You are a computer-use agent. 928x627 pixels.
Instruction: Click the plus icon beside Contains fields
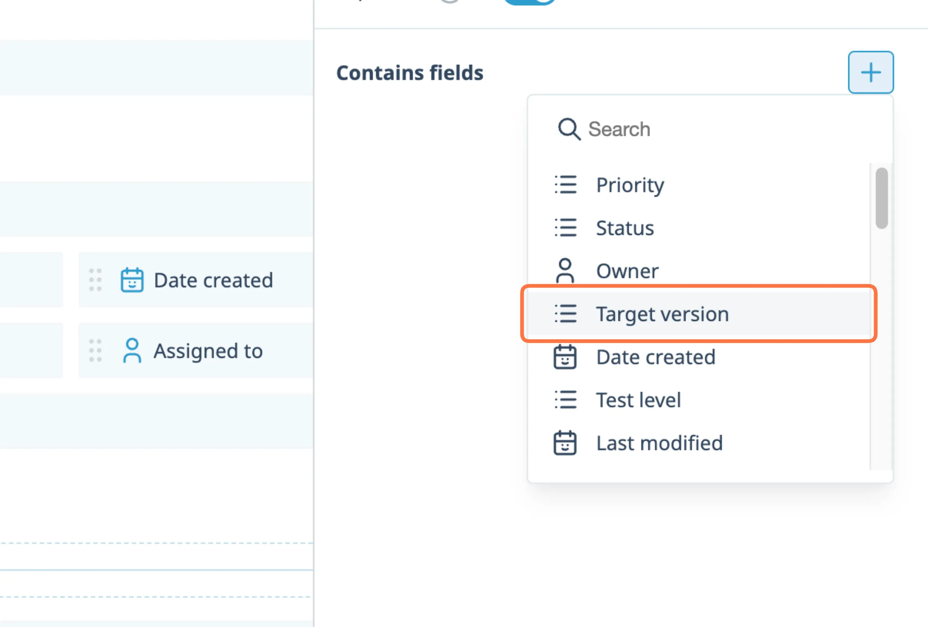coord(871,73)
